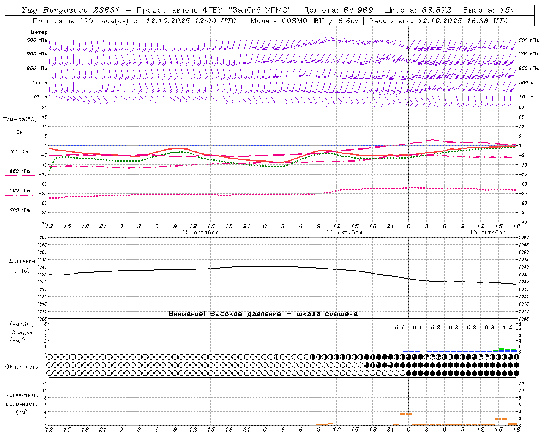The width and height of the screenshot is (541, 433).
Task: Click the 13 октября date label
Action: [x=200, y=233]
